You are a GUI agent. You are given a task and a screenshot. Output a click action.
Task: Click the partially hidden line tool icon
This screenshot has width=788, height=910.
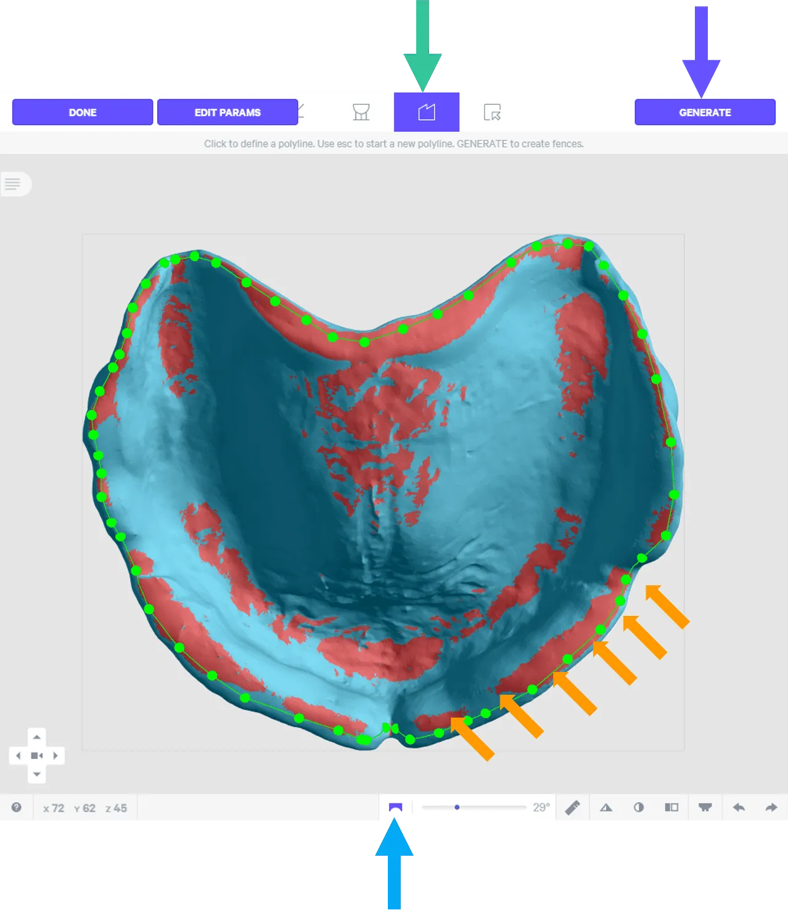click(301, 112)
